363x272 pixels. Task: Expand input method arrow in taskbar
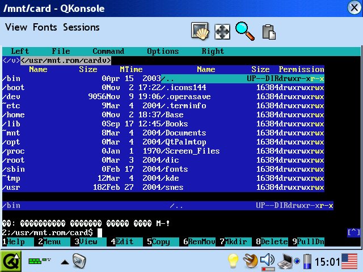[65, 262]
